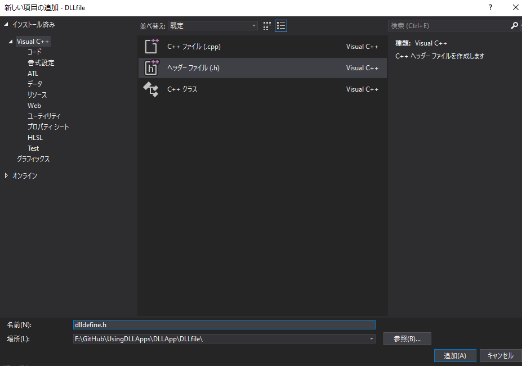Focus the 場所 location path field
Viewport: 522px width, 366px height.
[x=224, y=339]
